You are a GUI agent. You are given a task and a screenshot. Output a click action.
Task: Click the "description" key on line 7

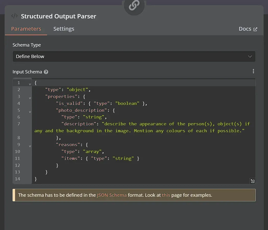[x=79, y=124]
